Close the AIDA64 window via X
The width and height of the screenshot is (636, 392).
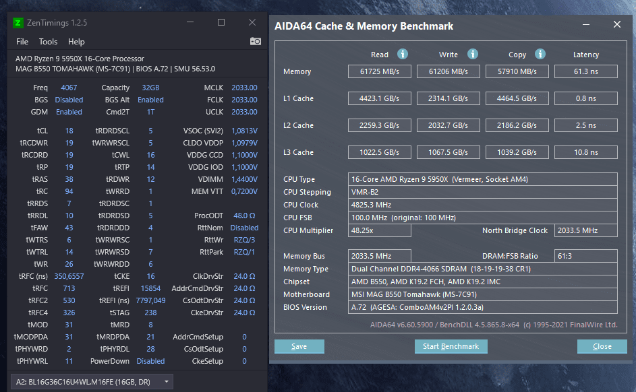(x=617, y=24)
